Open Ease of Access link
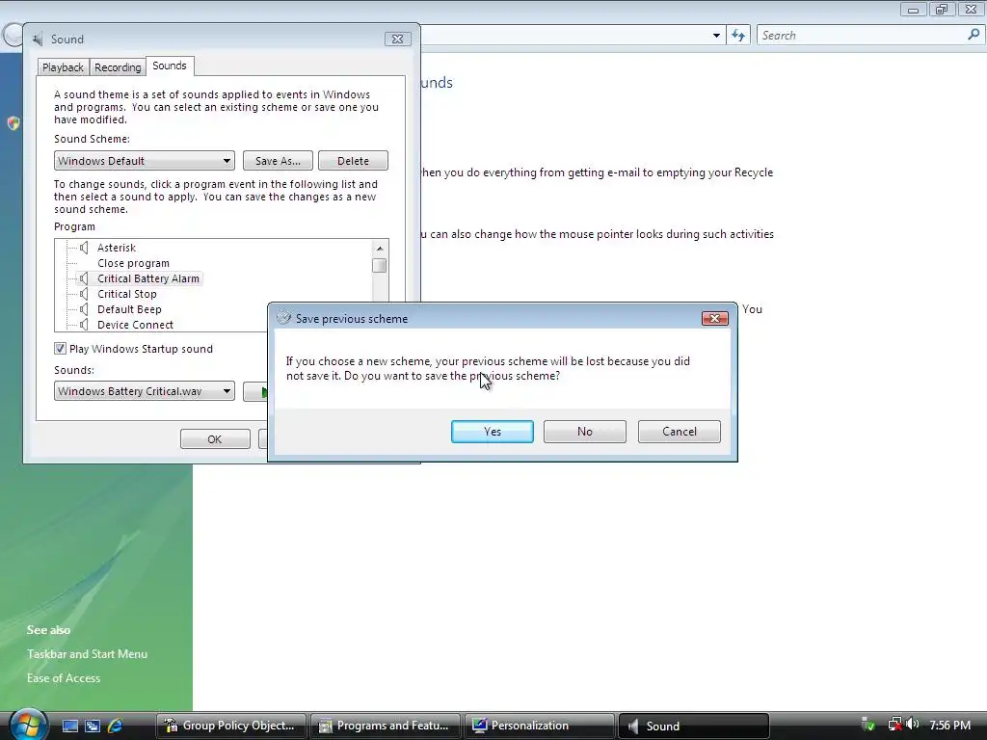The height and width of the screenshot is (740, 987). 64,678
